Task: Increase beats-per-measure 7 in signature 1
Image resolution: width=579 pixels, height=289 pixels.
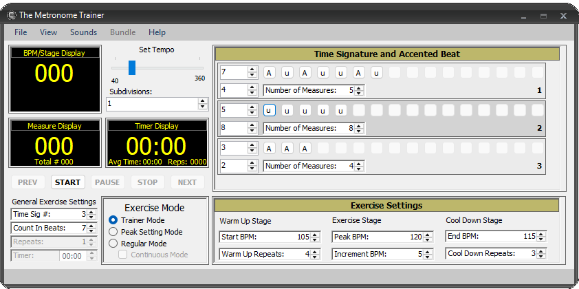Action: pos(252,69)
